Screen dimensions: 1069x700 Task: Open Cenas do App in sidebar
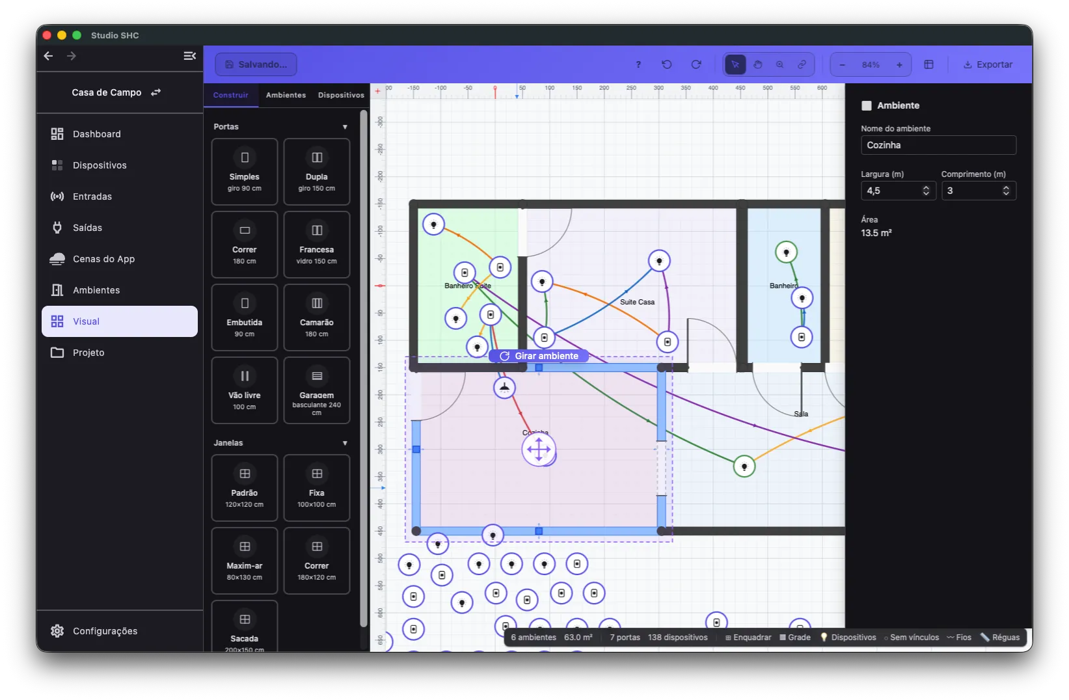point(120,259)
